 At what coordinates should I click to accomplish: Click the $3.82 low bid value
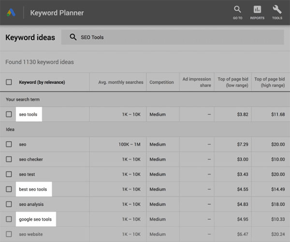[x=243, y=114]
